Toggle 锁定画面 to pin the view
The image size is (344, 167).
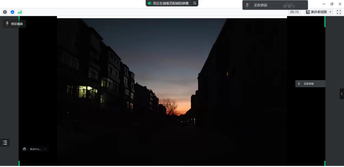point(14,24)
